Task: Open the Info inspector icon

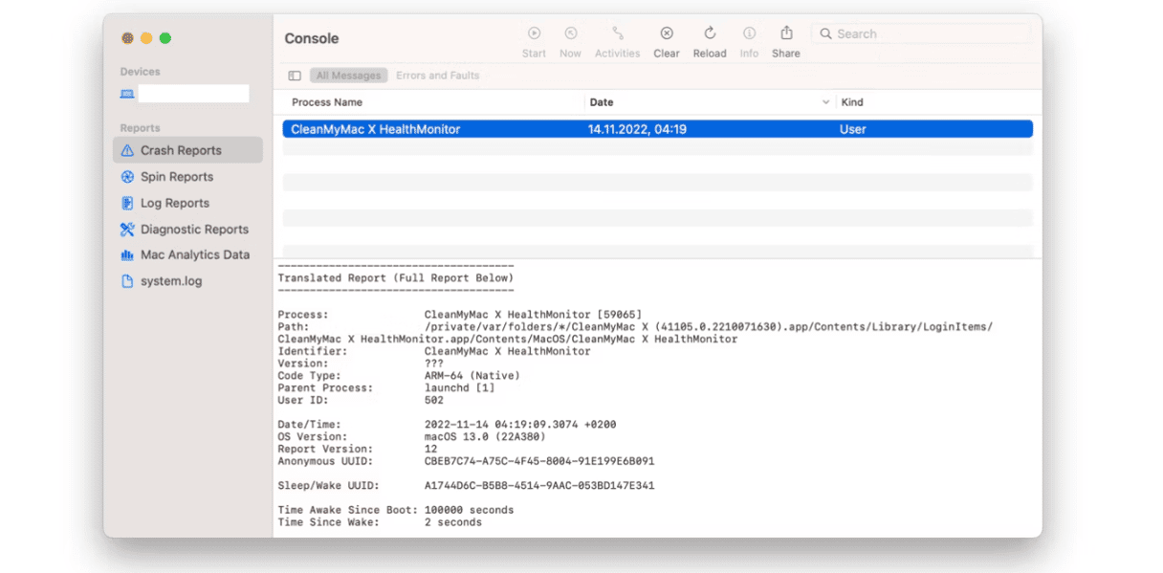Action: [x=749, y=33]
